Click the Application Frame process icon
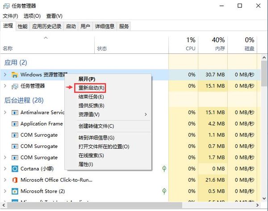Screen dimensions: 268x211 click(x=14, y=124)
